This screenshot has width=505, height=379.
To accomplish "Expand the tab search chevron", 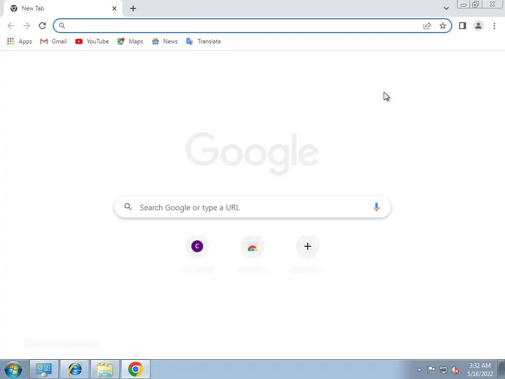I will [x=446, y=8].
